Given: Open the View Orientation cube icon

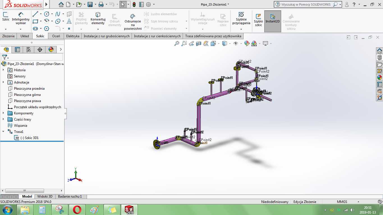Looking at the screenshot, I should [213, 43].
